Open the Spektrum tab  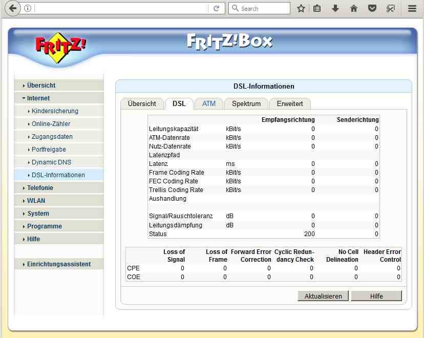pyautogui.click(x=246, y=104)
